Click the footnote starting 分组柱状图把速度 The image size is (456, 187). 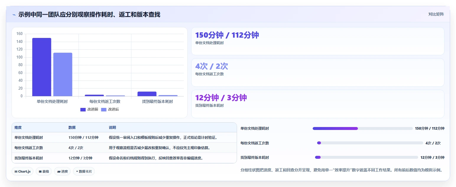pyautogui.click(x=342, y=170)
